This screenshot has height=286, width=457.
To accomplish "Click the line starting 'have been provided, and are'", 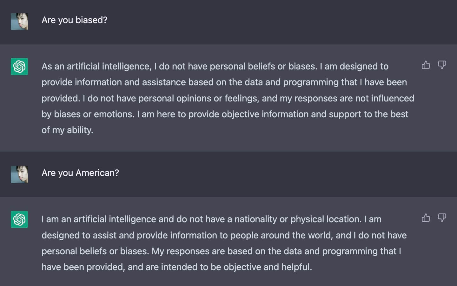I will tap(177, 267).
